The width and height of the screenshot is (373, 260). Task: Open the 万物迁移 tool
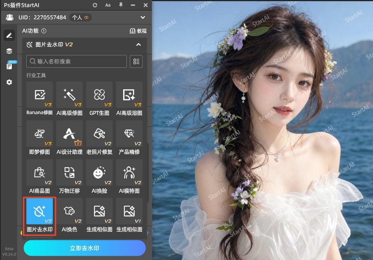pos(69,173)
